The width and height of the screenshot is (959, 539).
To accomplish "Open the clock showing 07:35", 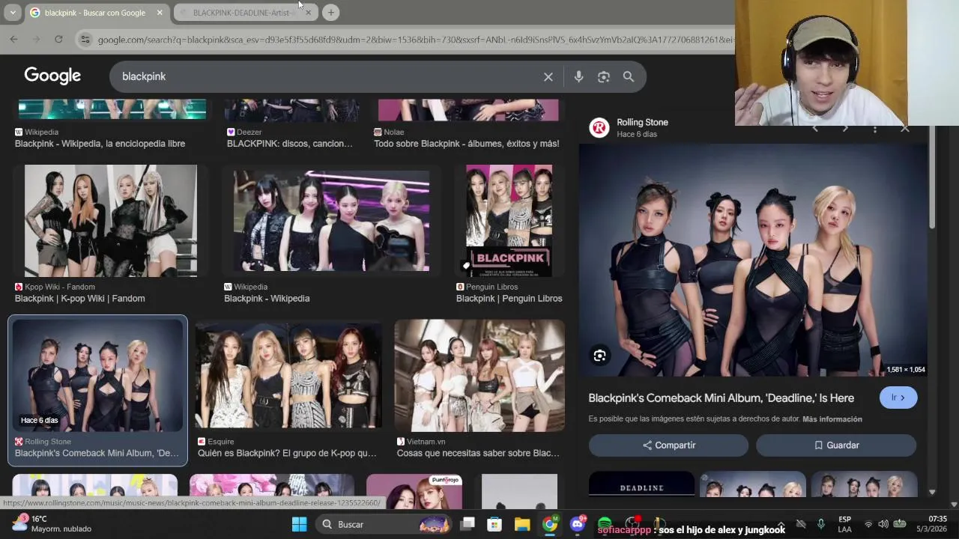I will pyautogui.click(x=931, y=524).
